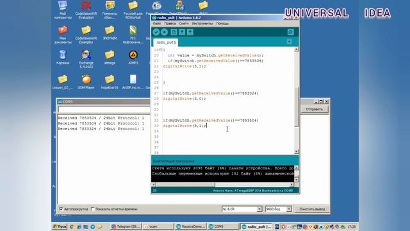Viewport: 410px width, 231px height.
Task: Click the Пуск start button
Action: click(60, 227)
